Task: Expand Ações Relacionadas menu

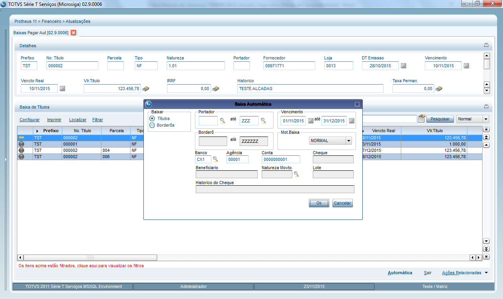Action: [486, 273]
